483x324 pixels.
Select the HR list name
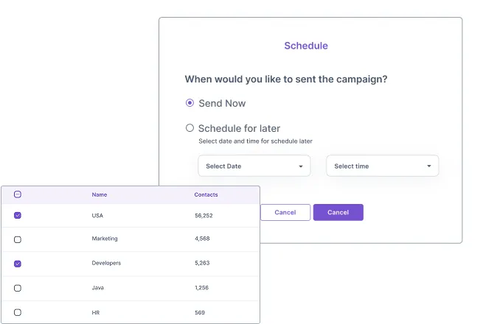(x=96, y=312)
